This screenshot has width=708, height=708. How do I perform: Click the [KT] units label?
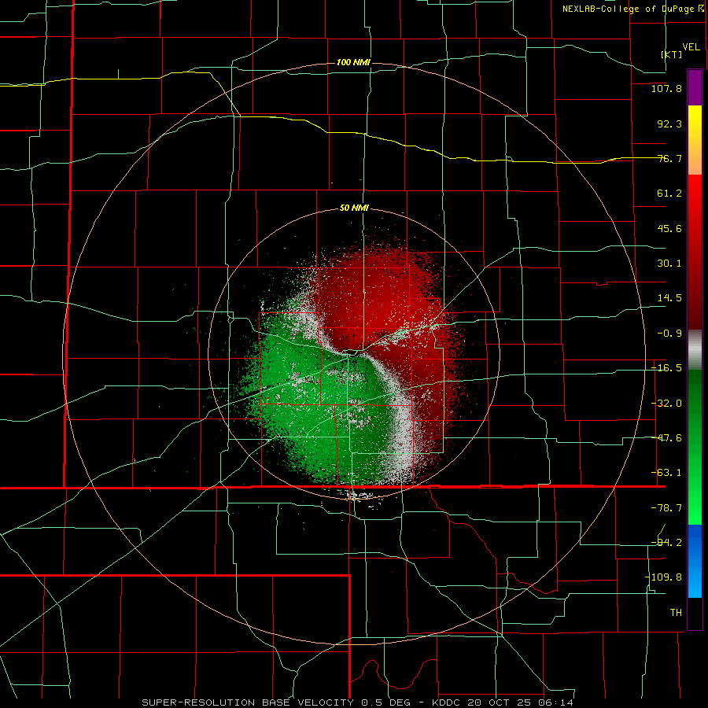point(672,54)
